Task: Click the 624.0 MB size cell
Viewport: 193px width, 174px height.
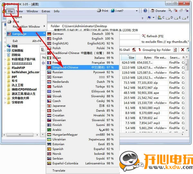Action: pos(128,63)
